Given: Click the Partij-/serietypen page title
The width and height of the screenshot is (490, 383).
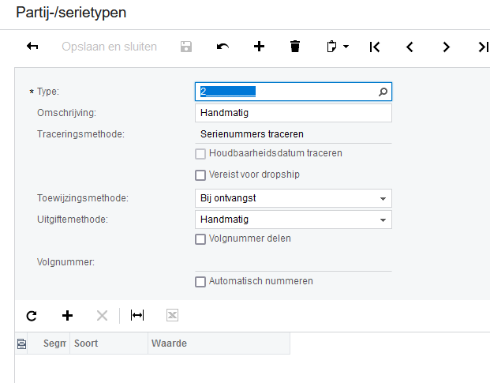Looking at the screenshot, I should (71, 13).
